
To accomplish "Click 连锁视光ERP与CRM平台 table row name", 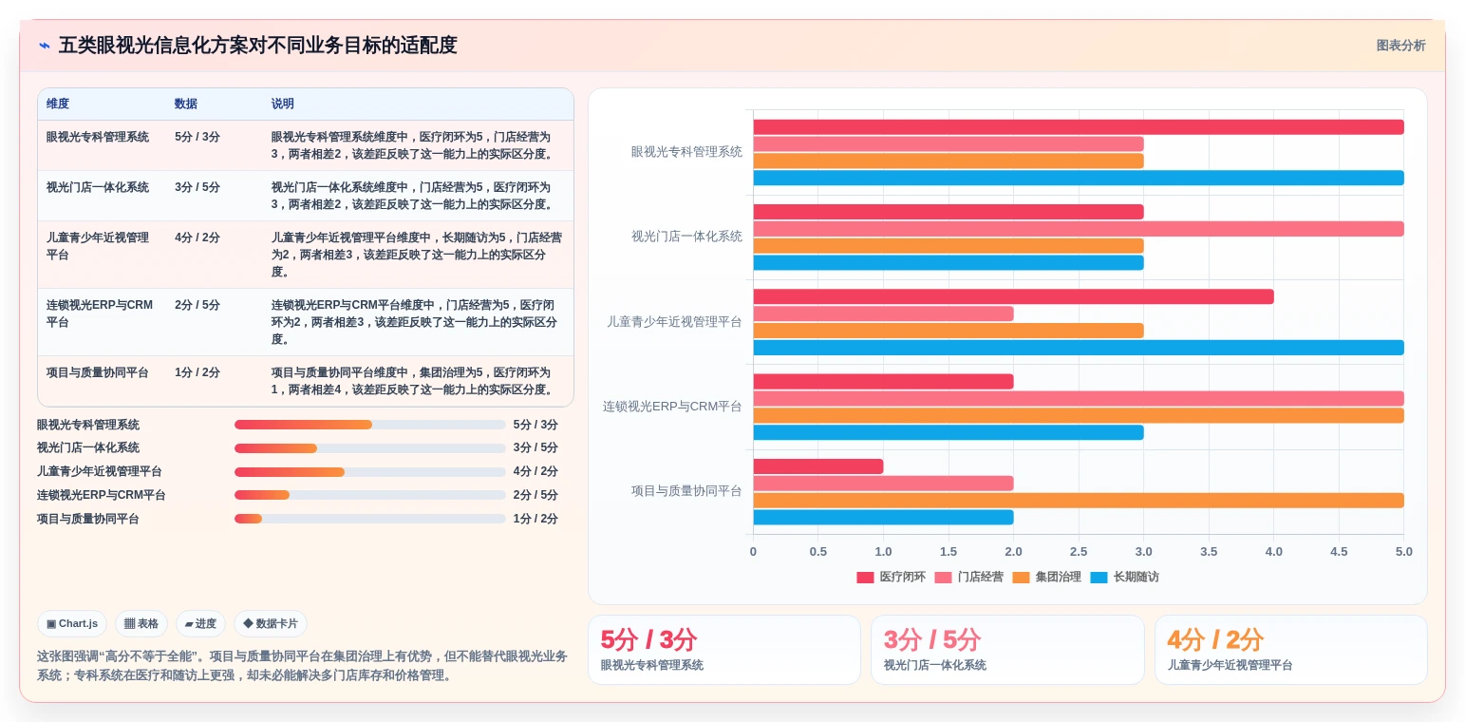I will click(100, 313).
